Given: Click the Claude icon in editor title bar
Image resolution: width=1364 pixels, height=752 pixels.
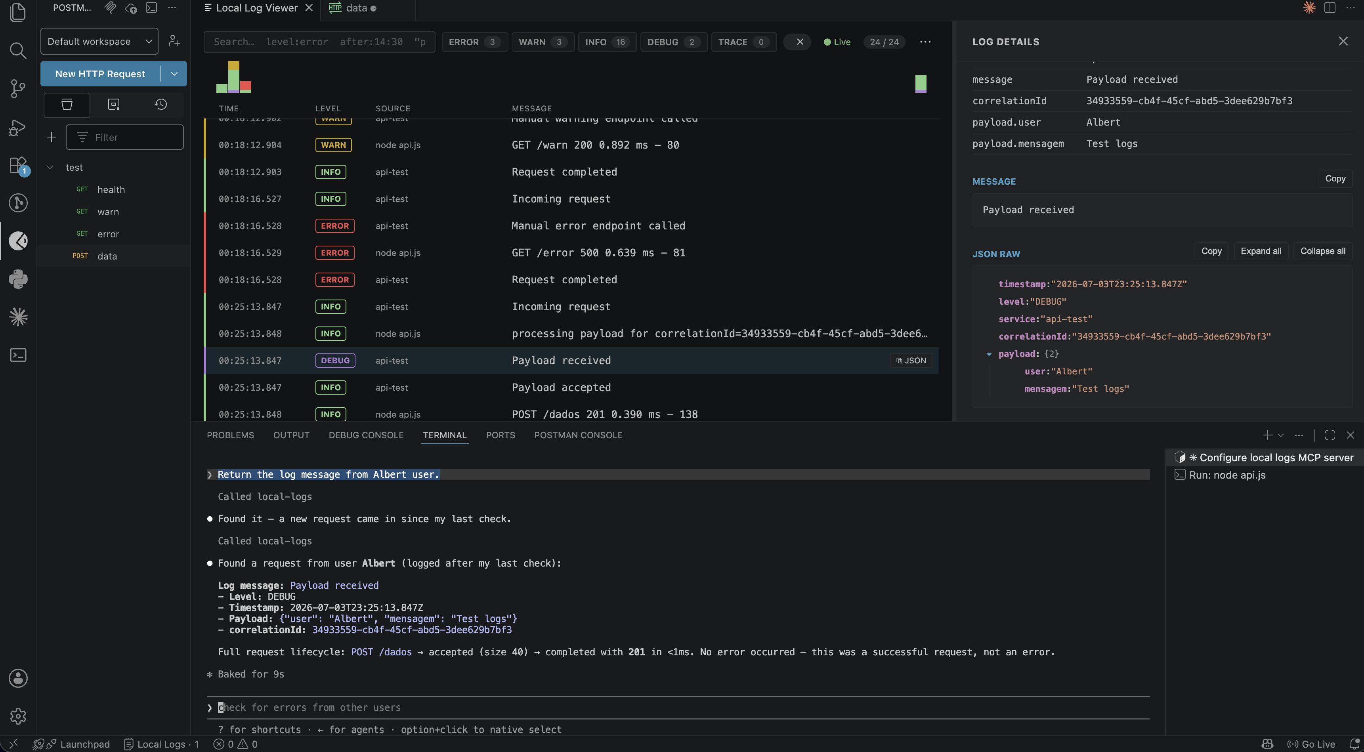Looking at the screenshot, I should coord(1309,8).
